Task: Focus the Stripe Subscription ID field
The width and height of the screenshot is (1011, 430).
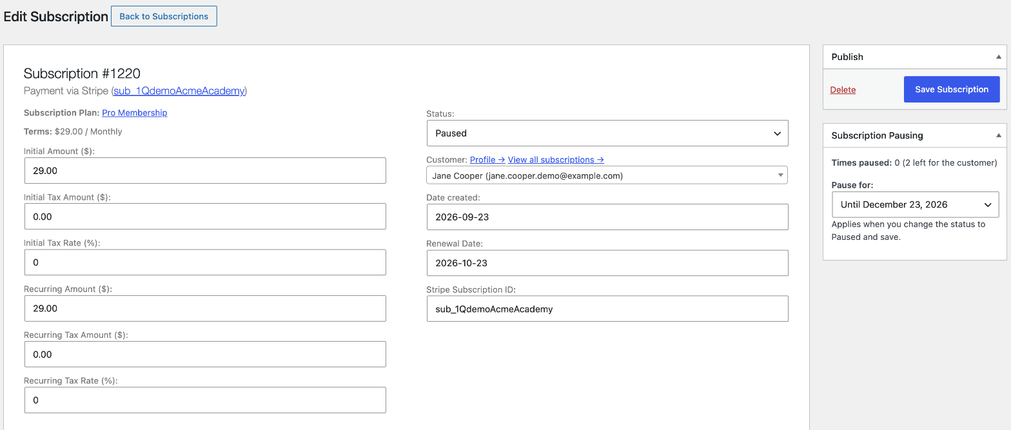Action: pyautogui.click(x=607, y=309)
